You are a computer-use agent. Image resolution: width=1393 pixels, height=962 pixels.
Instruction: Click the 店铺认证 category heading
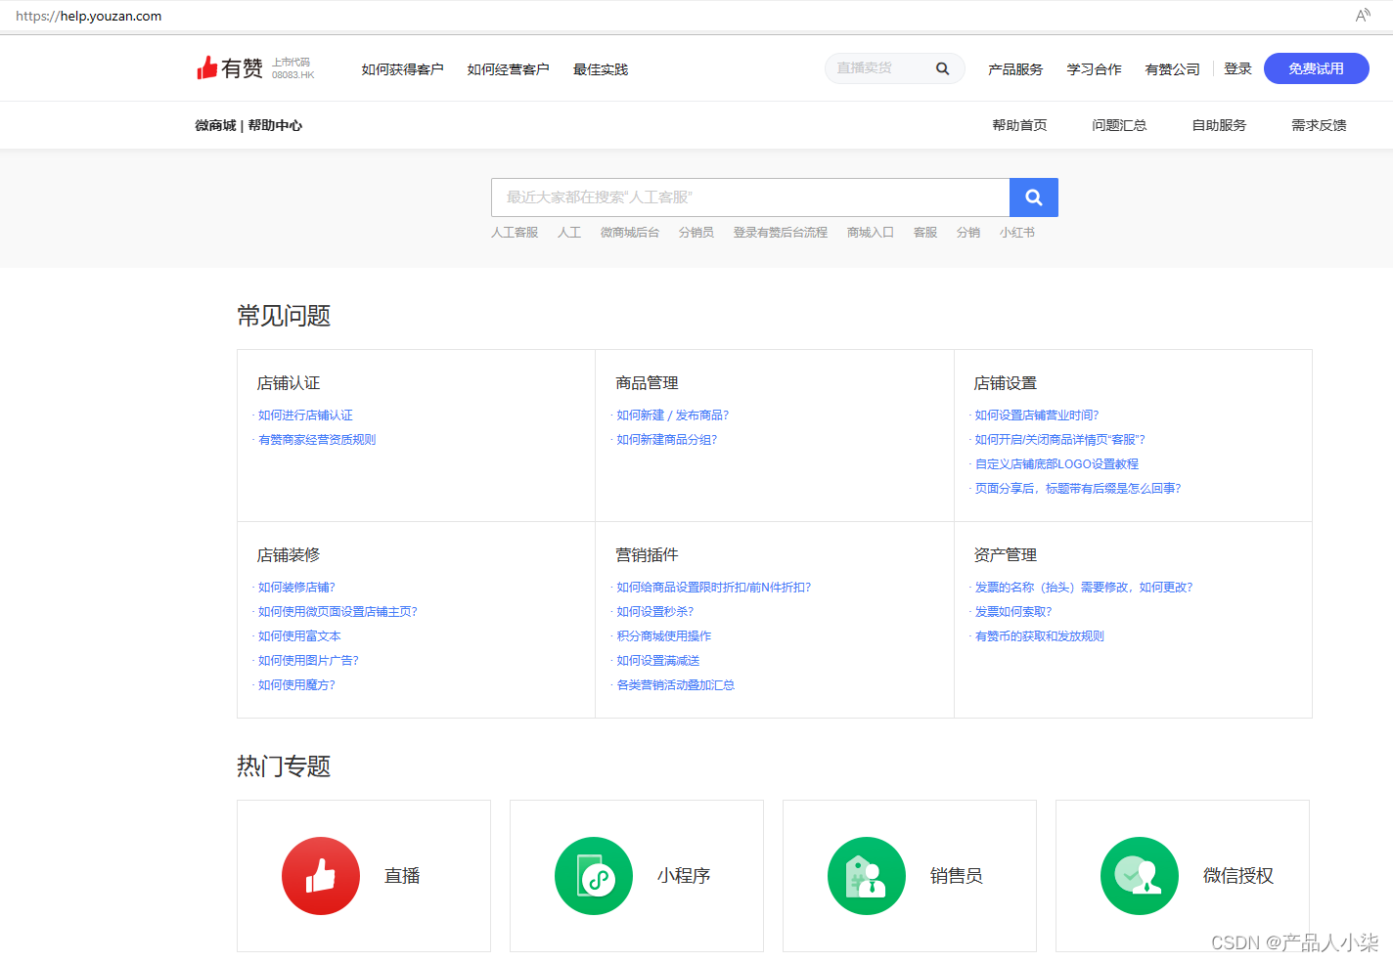click(x=289, y=383)
